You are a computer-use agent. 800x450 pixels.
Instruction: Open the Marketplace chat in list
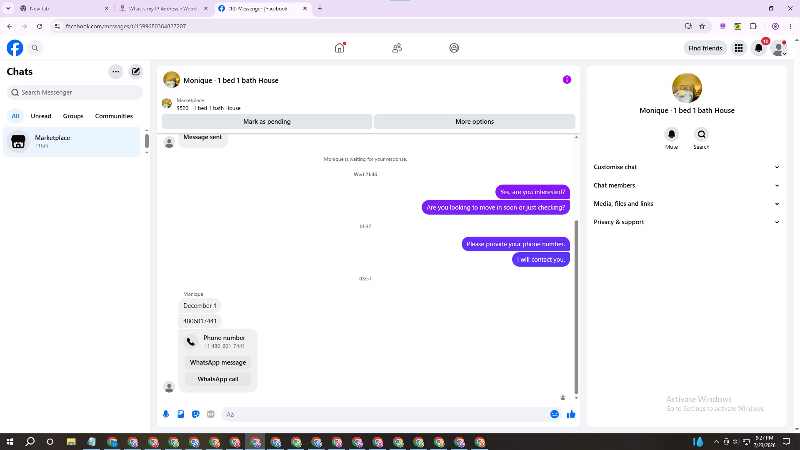click(x=72, y=142)
